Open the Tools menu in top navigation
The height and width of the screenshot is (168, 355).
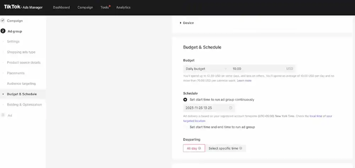tap(104, 7)
